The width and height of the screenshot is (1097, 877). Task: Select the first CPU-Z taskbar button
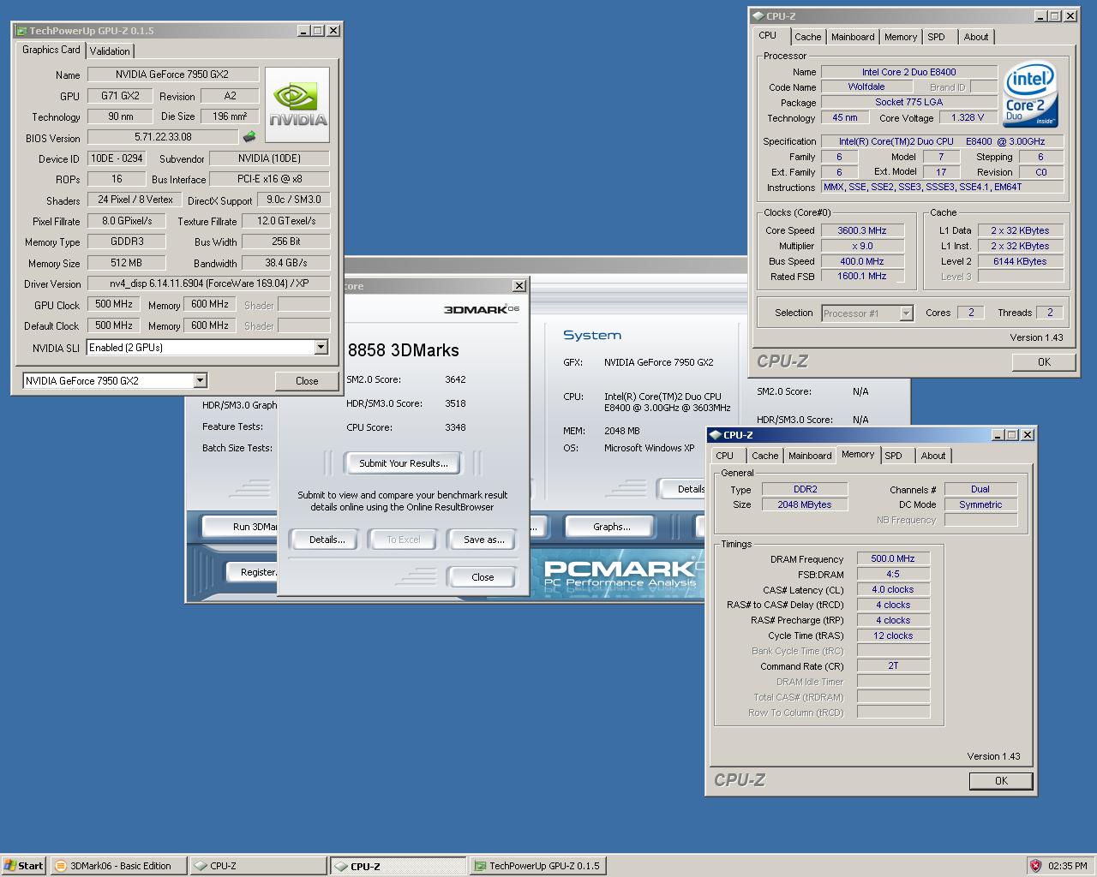pos(257,866)
